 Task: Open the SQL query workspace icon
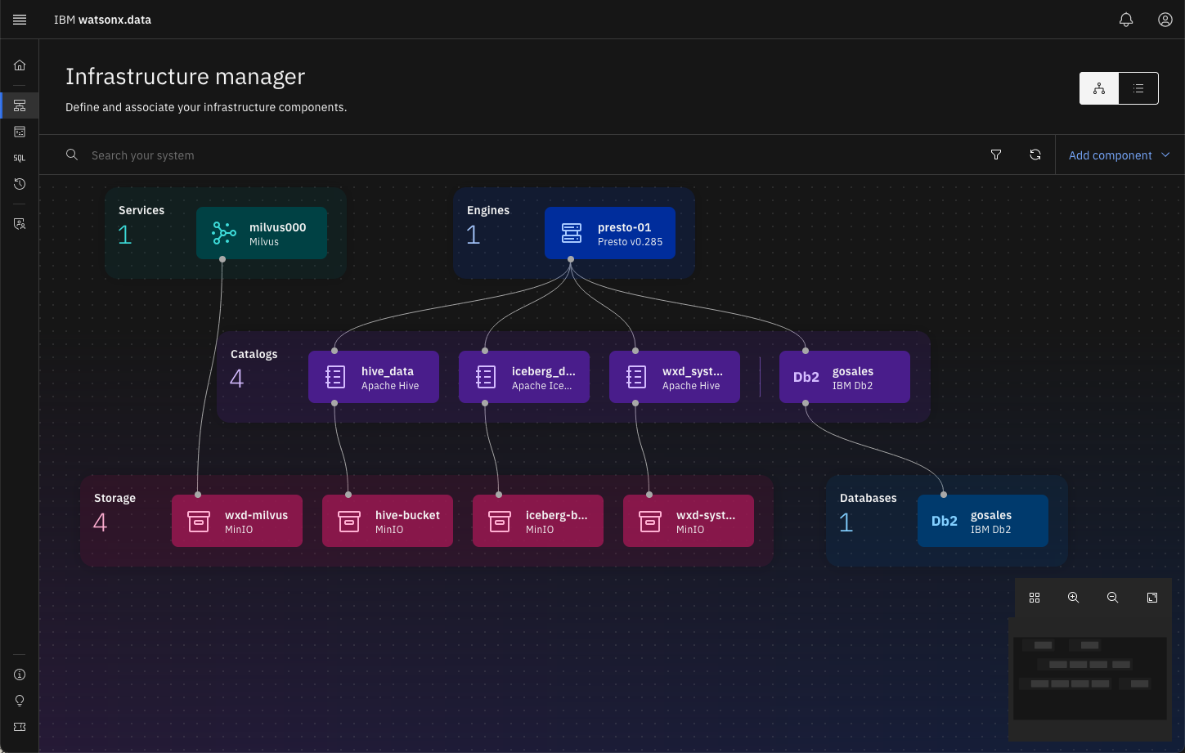click(20, 158)
